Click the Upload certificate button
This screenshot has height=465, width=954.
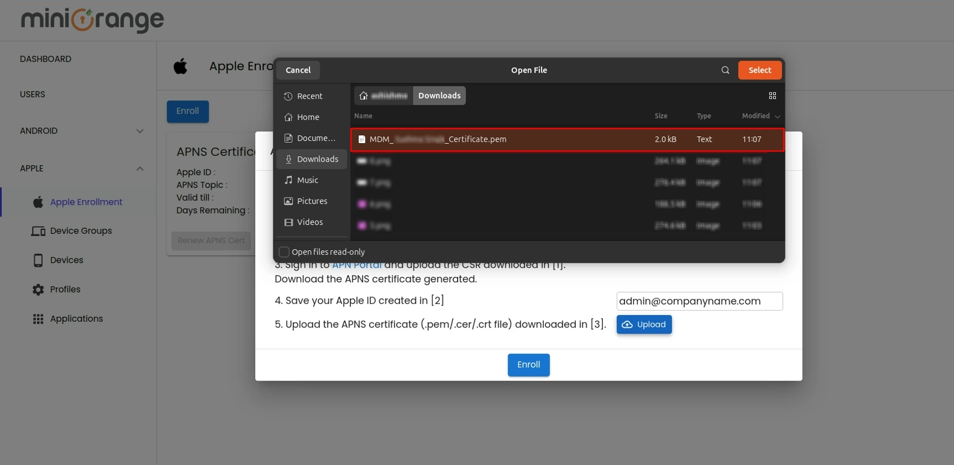pos(644,325)
